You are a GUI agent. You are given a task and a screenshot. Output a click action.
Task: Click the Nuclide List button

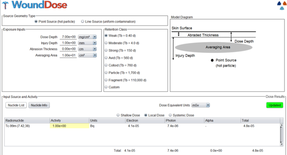16,105
